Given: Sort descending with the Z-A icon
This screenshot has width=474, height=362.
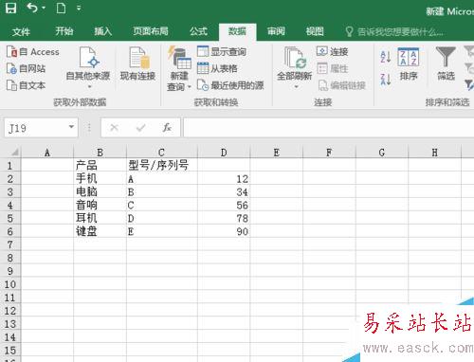Looking at the screenshot, I should click(386, 80).
